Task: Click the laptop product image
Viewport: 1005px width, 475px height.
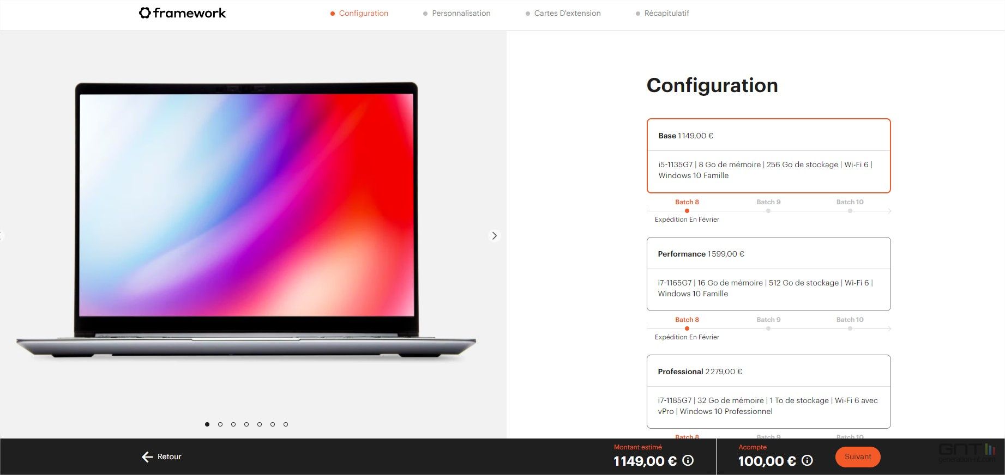Action: tap(246, 220)
